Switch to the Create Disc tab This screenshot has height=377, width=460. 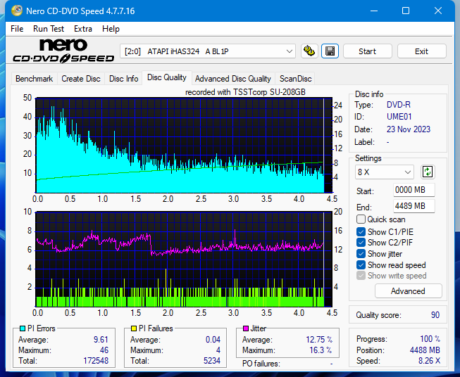point(81,79)
